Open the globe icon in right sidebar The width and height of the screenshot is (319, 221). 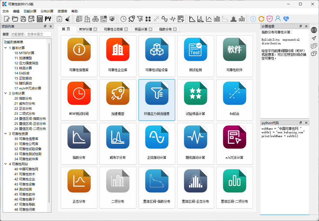(314, 30)
